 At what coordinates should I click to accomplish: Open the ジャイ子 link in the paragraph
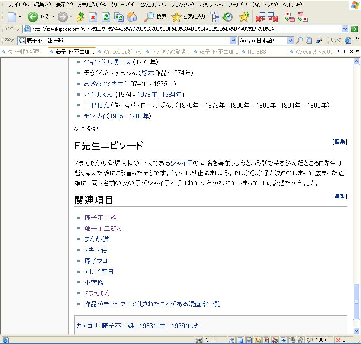[182, 163]
